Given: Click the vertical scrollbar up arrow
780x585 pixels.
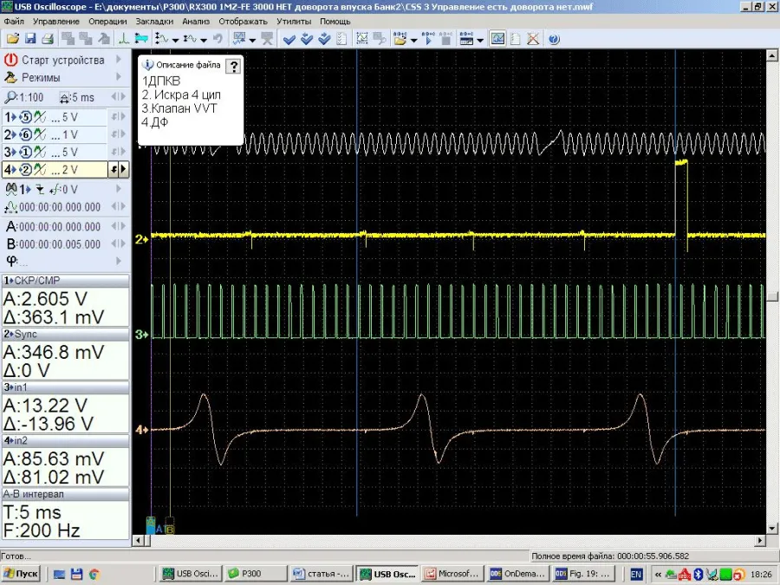Looking at the screenshot, I should tap(772, 55).
